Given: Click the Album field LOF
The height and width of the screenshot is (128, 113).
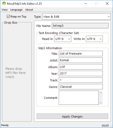Looking at the screenshot, I should point(81,67).
